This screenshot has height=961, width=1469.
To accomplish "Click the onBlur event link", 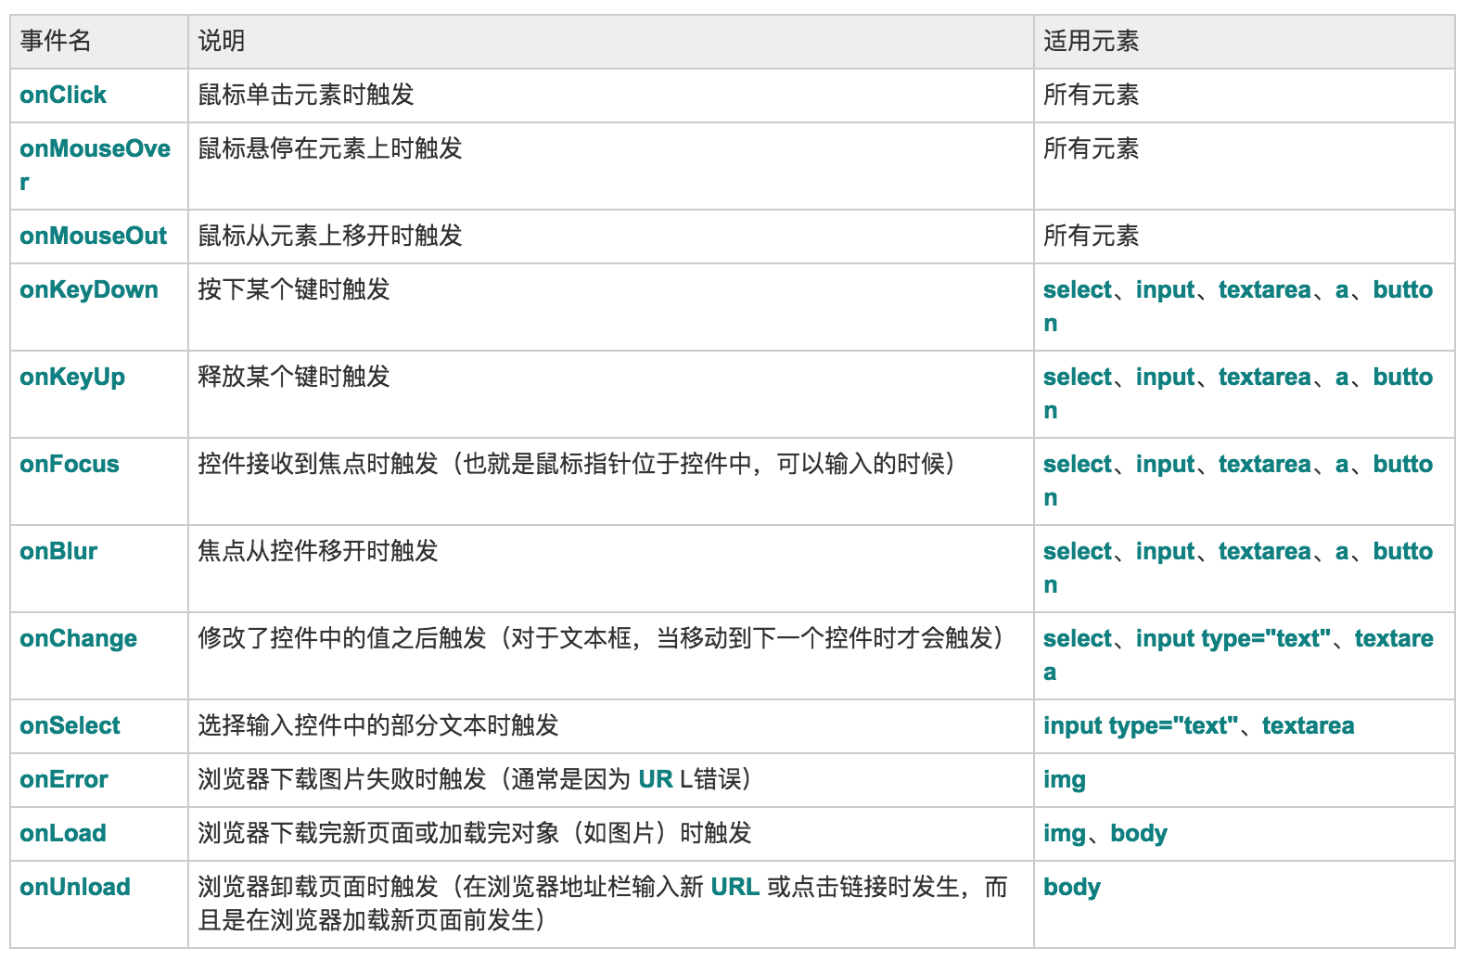I will 58,552.
